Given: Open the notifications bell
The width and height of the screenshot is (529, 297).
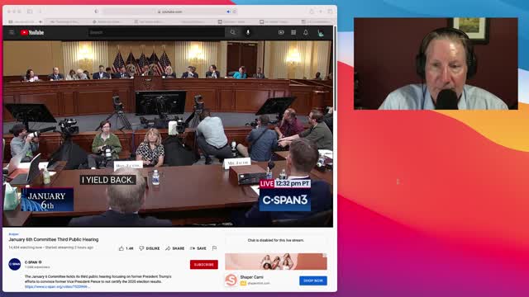Looking at the screenshot, I should [306, 32].
